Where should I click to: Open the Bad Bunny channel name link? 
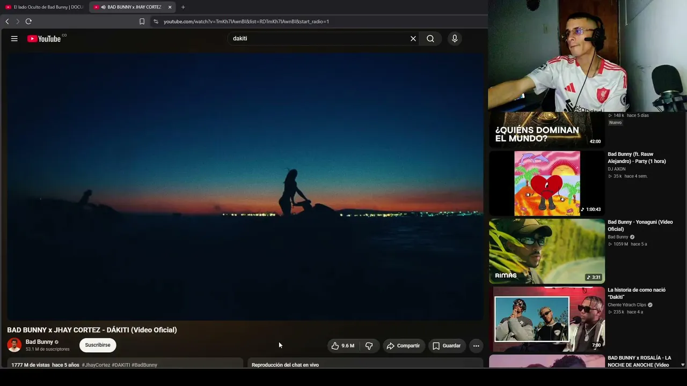tap(39, 342)
